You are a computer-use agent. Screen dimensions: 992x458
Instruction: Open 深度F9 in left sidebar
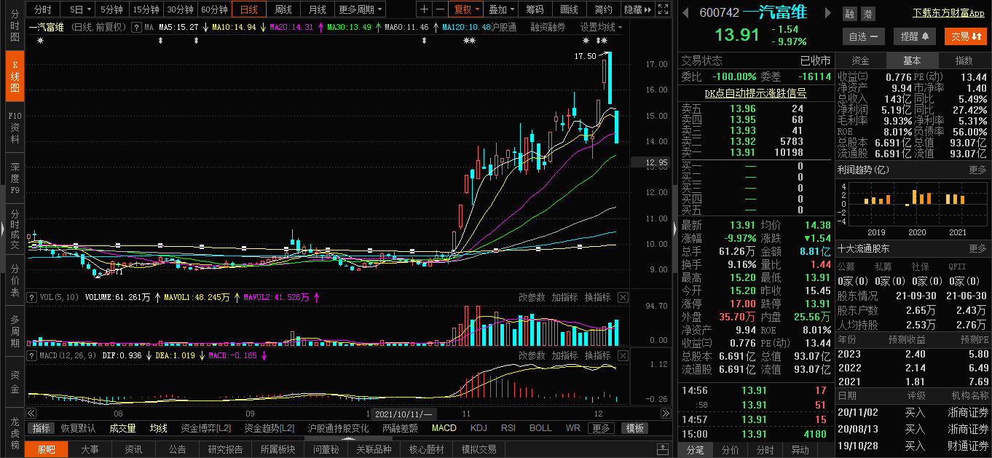coord(15,178)
